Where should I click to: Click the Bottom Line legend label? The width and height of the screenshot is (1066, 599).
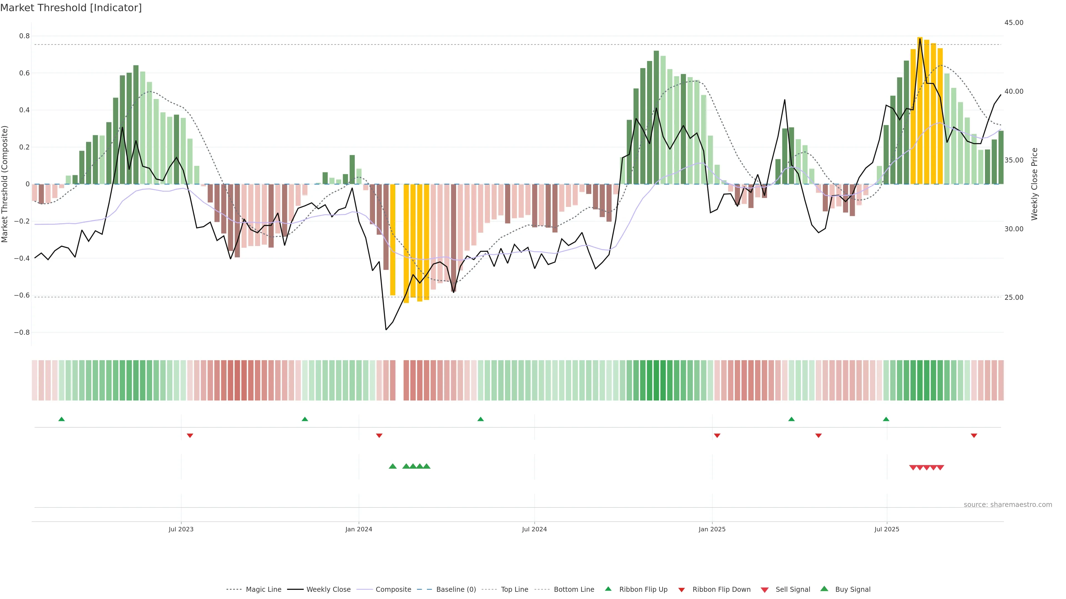(x=574, y=590)
